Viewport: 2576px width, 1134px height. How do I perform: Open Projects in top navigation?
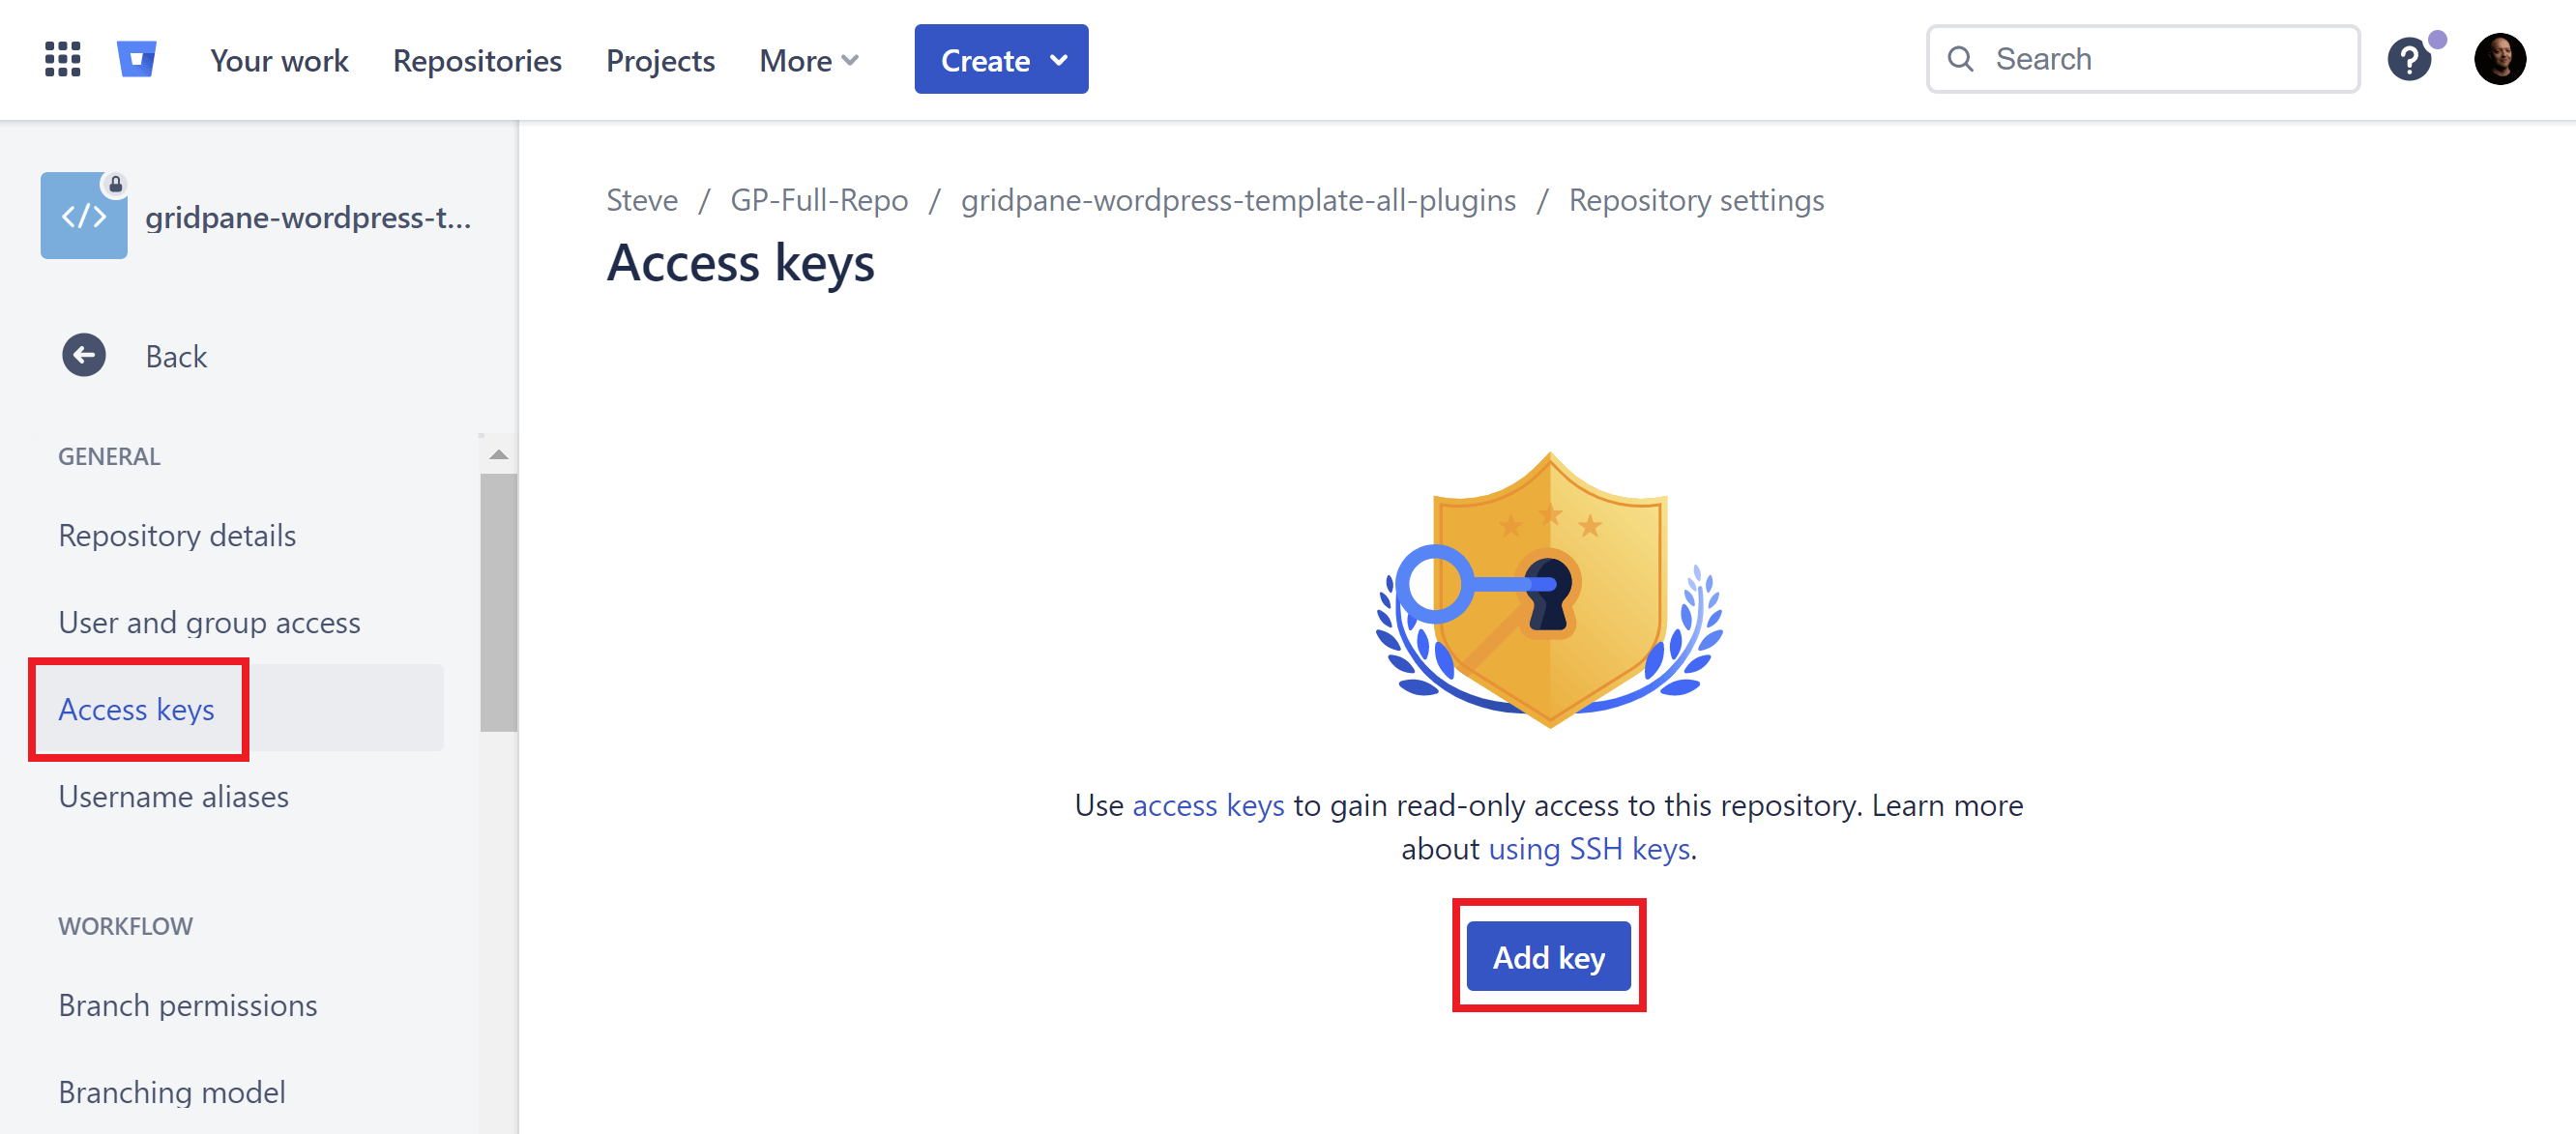coord(660,60)
